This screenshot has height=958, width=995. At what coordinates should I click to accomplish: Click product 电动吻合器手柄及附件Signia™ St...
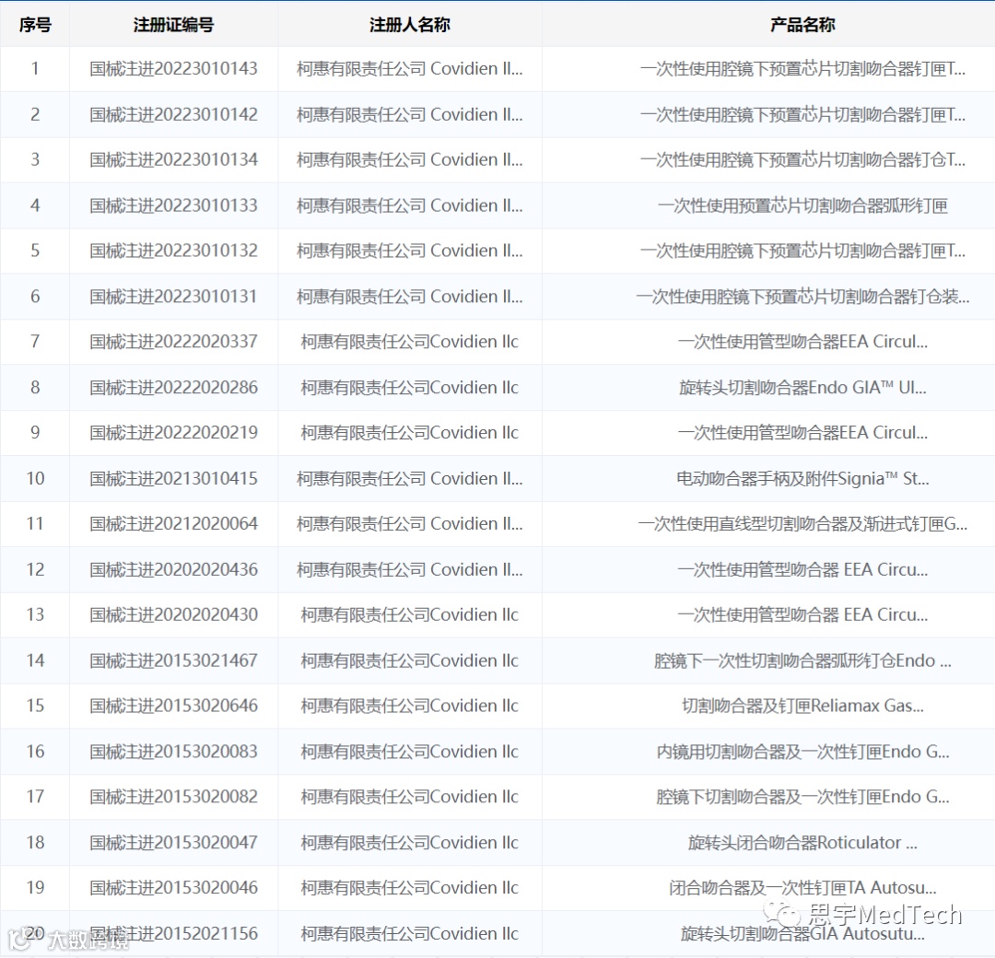(802, 478)
